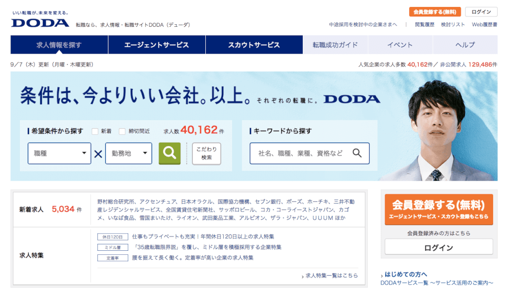Open the スカウトサービス tab
This screenshot has width=509, height=295.
254,45
